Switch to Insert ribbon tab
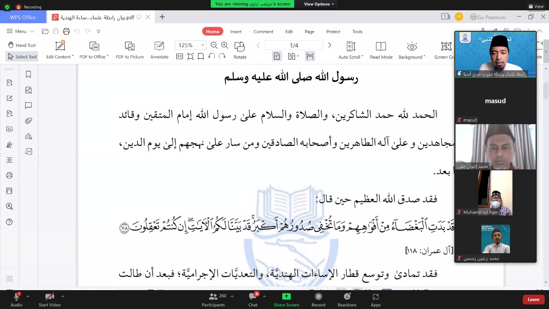This screenshot has height=309, width=549. 236,31
